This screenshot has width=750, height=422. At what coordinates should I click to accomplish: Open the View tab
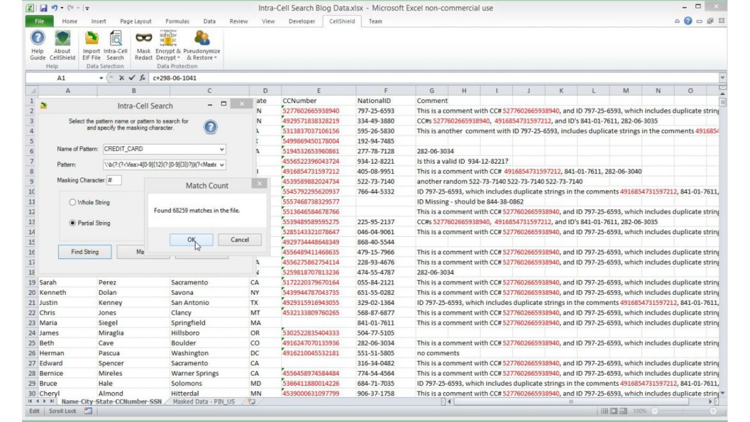[268, 22]
